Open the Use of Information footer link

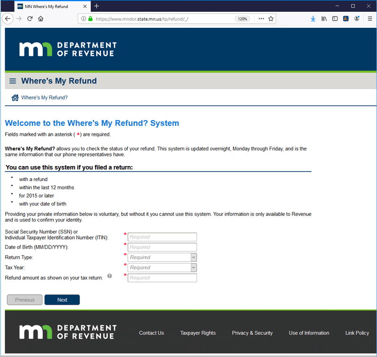click(x=309, y=333)
